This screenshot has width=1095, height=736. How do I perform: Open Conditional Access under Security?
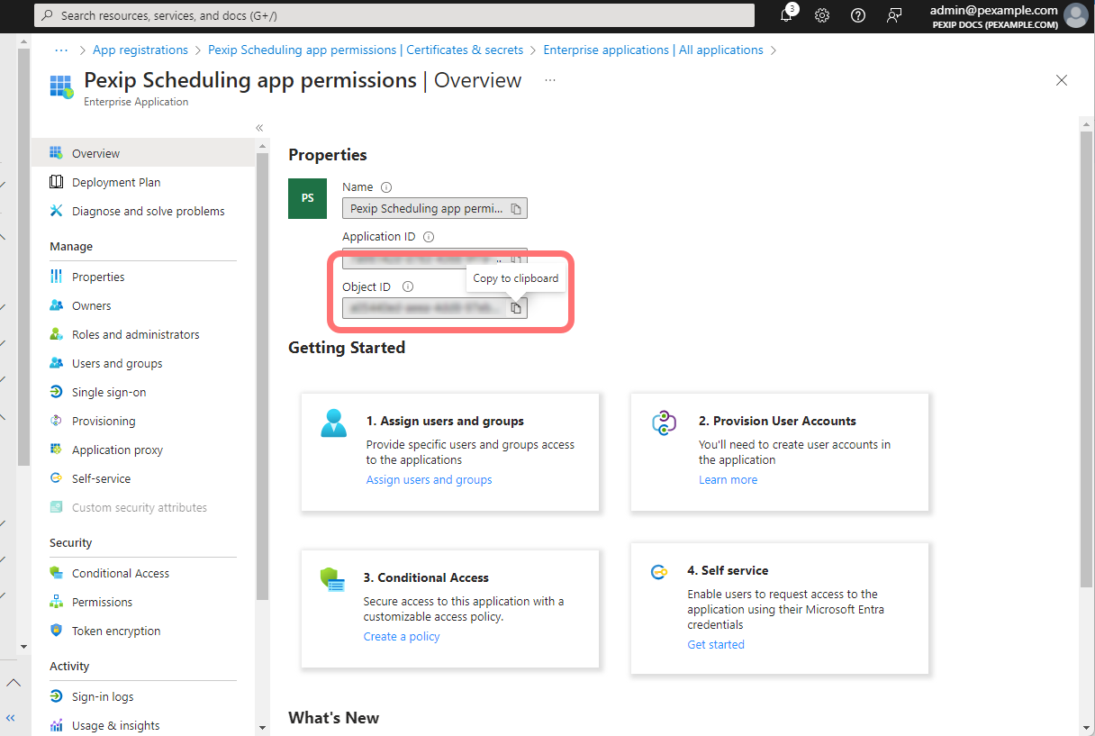120,574
